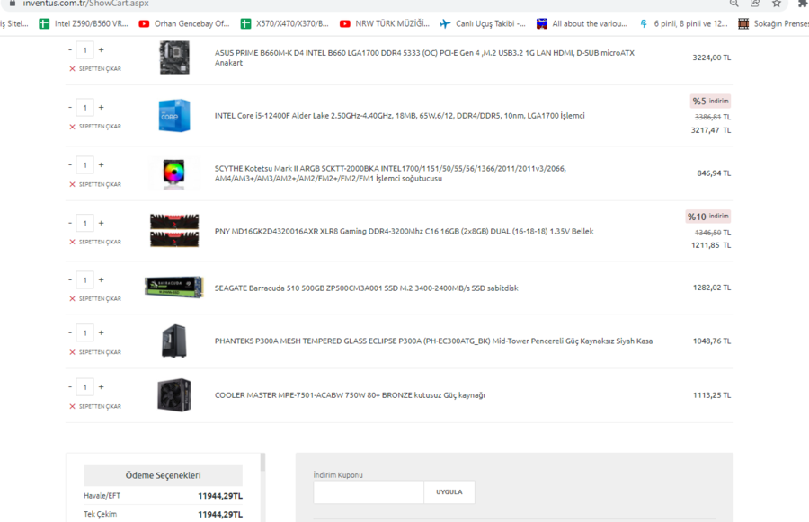The width and height of the screenshot is (809, 522).
Task: Open the INTEL Core i5-12400F product link
Action: (x=400, y=116)
